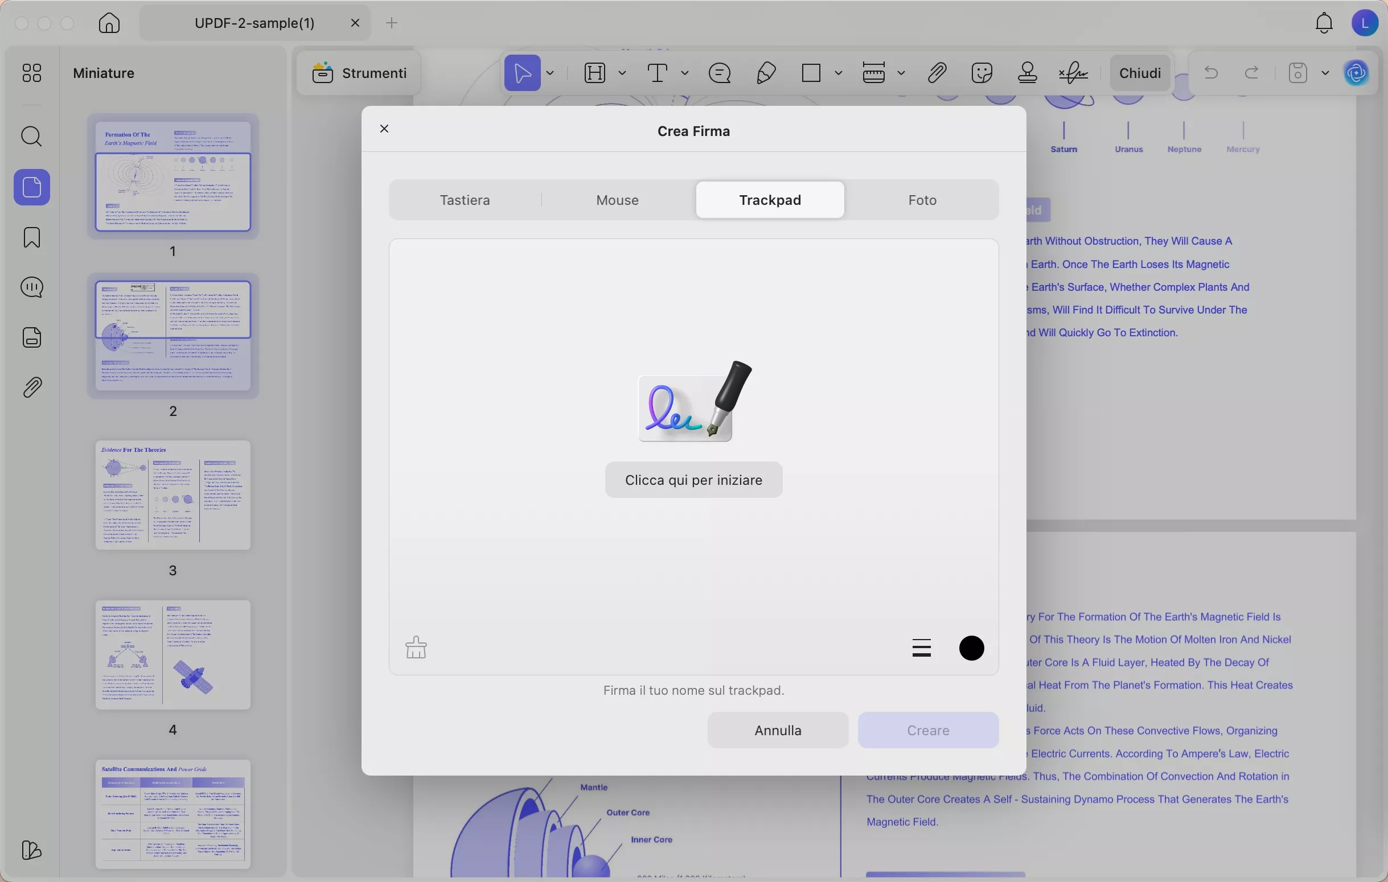1388x882 pixels.
Task: Pick the black signature color swatch
Action: point(971,648)
